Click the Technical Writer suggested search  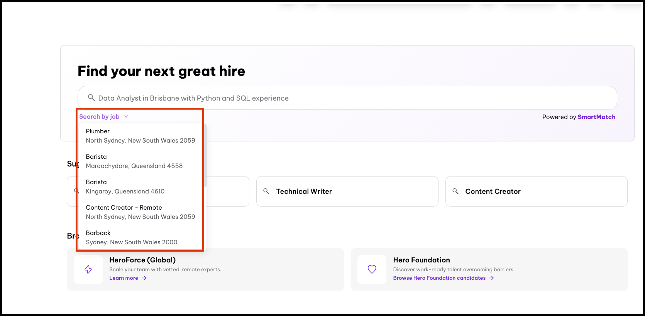tap(347, 192)
